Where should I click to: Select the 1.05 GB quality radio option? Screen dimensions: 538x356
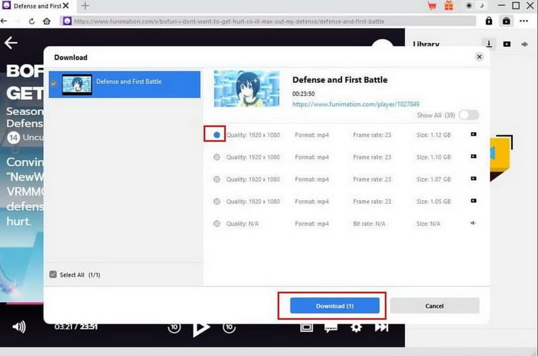tap(217, 201)
